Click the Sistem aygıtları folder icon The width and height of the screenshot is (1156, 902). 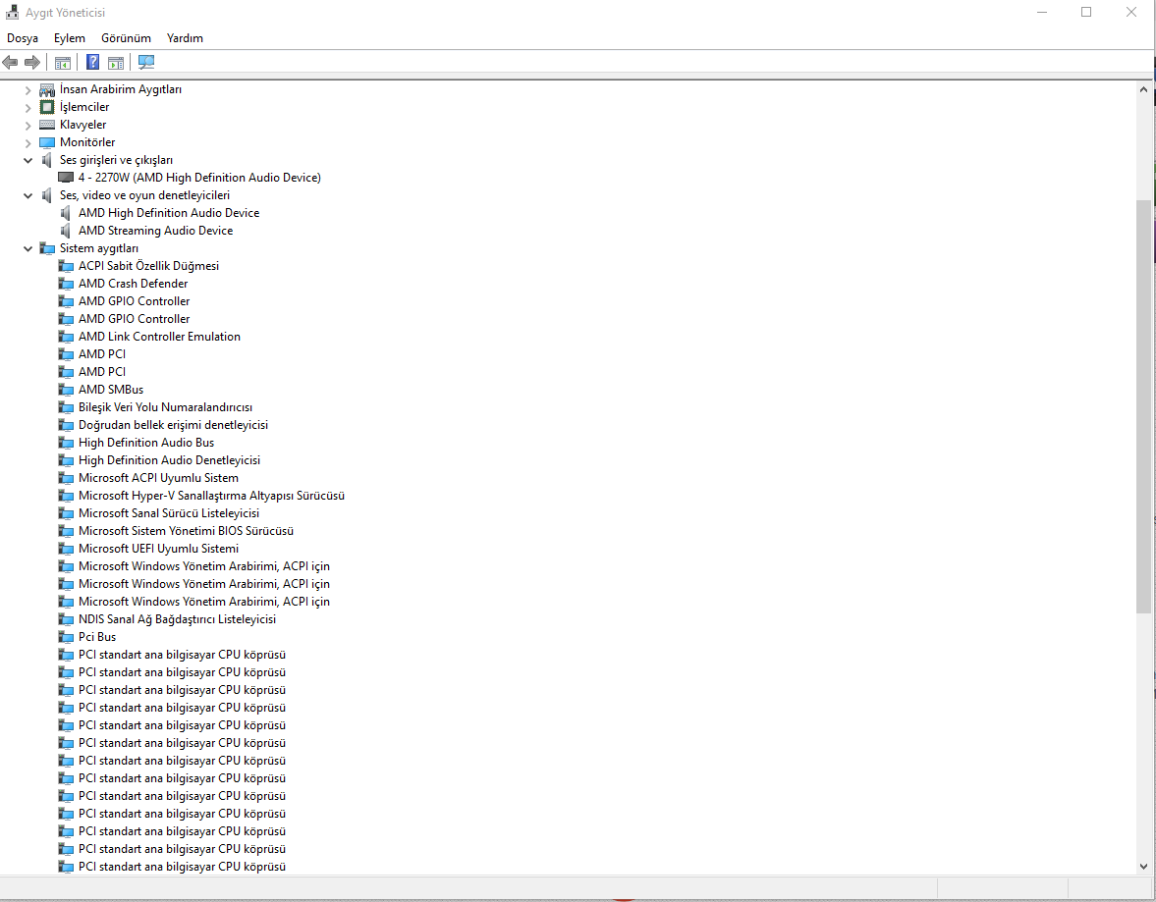click(x=47, y=248)
